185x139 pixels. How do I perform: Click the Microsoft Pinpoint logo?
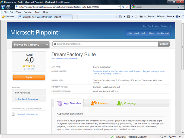point(35,33)
